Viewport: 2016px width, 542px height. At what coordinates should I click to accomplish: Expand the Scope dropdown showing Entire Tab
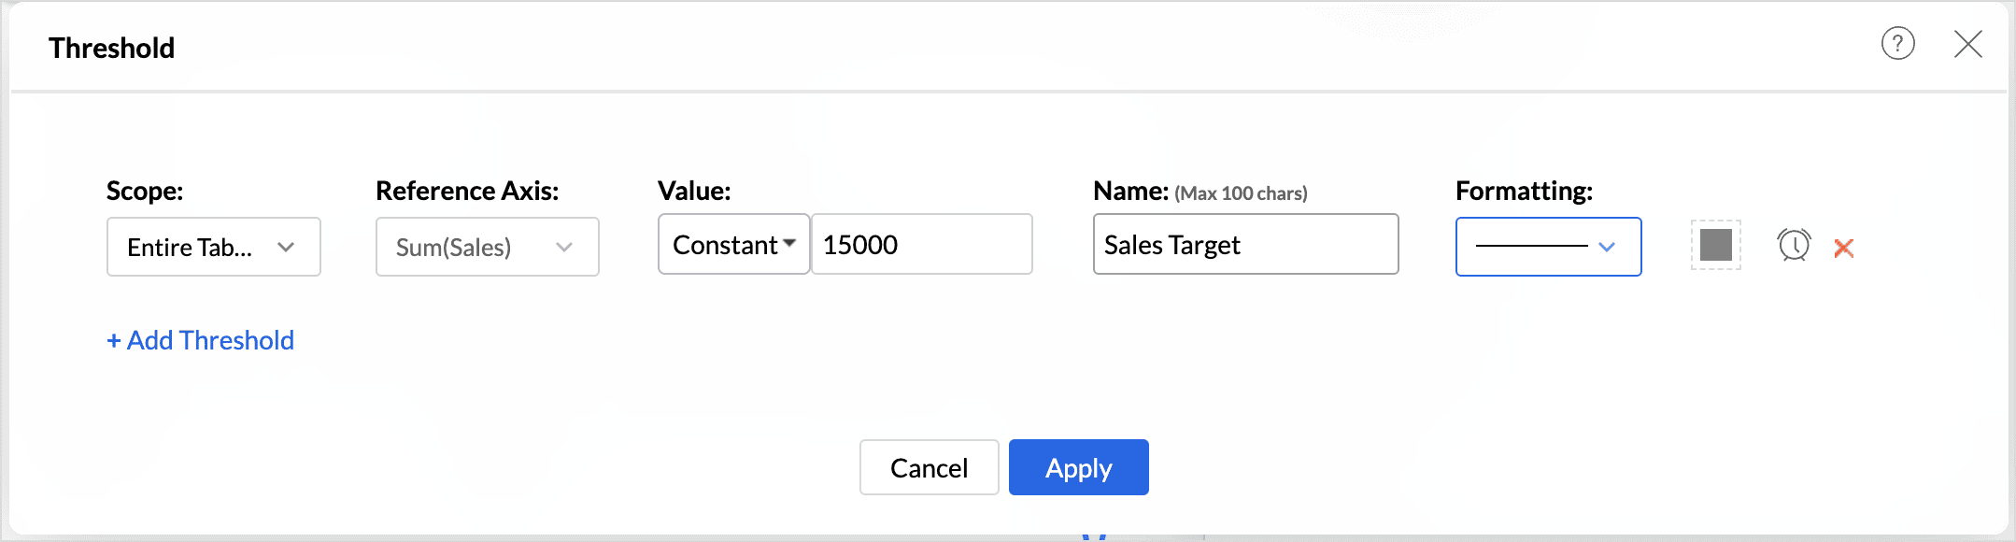(214, 247)
